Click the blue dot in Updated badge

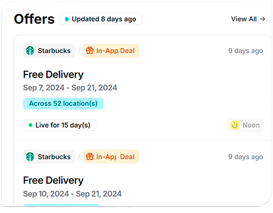pos(67,19)
